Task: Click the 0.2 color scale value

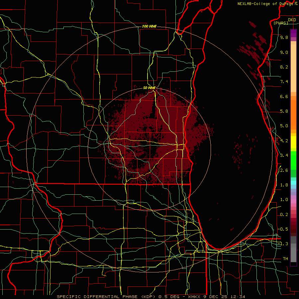Action: click(x=284, y=215)
